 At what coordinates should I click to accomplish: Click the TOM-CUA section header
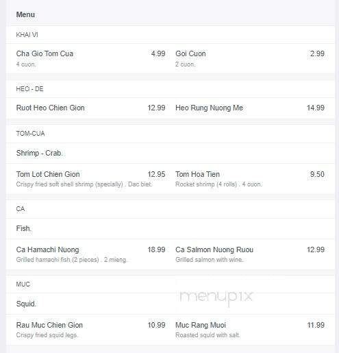click(x=30, y=134)
